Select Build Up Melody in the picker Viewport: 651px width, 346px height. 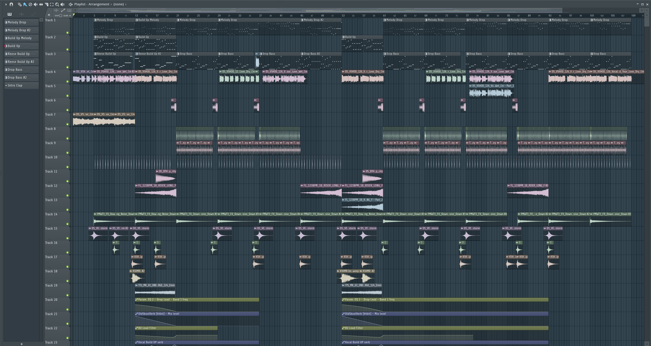click(22, 38)
